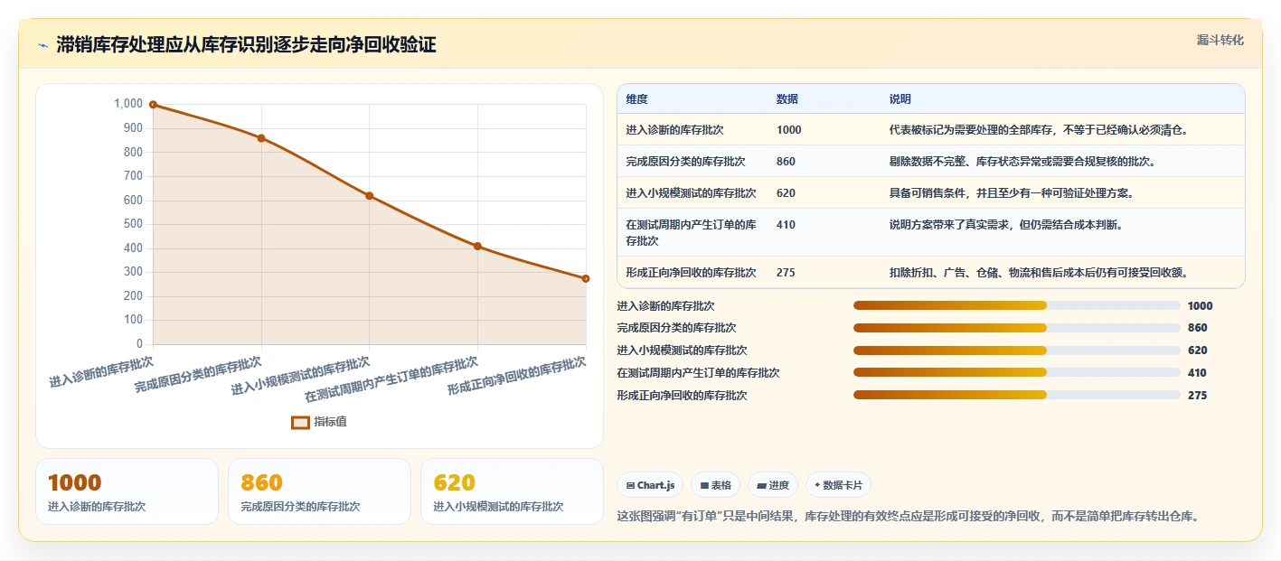The height and width of the screenshot is (561, 1281).
Task: Click progress value label 1000
Action: (1201, 306)
